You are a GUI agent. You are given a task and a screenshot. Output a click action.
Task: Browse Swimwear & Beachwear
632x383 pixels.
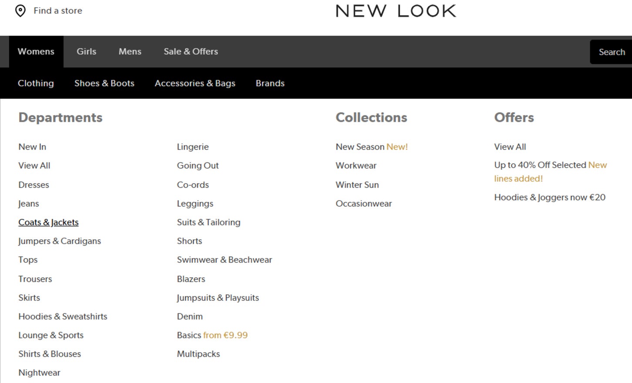click(224, 259)
